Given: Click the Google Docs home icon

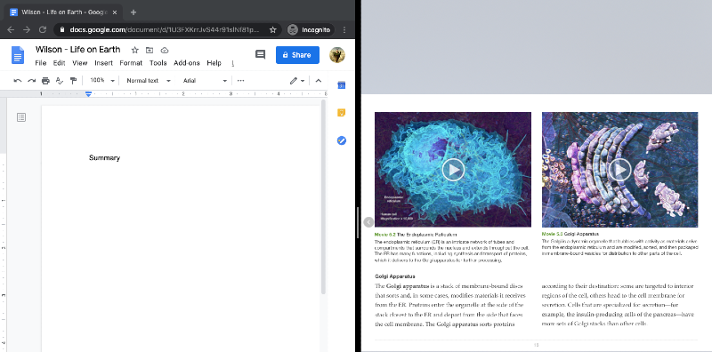Looking at the screenshot, I should [18, 55].
